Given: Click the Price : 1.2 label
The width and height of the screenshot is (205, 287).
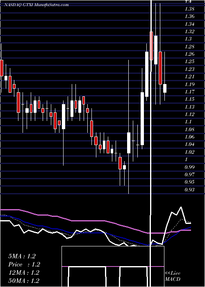Looking at the screenshot, I should point(24,264).
